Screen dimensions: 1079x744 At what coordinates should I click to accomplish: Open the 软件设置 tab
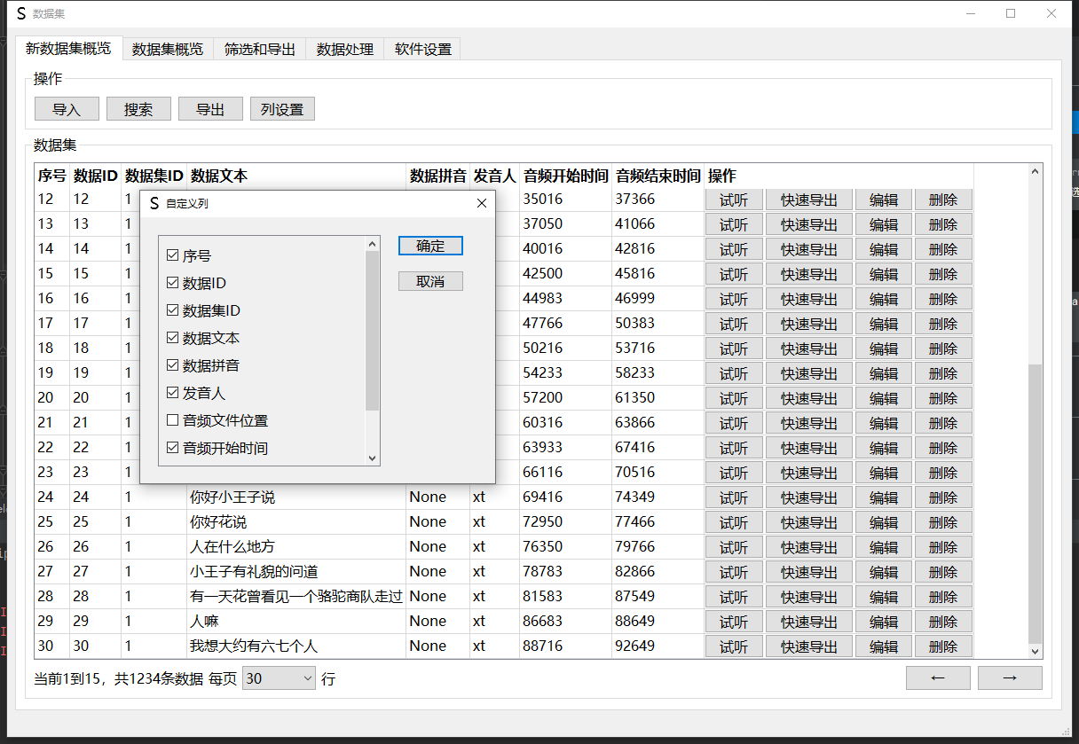point(423,50)
